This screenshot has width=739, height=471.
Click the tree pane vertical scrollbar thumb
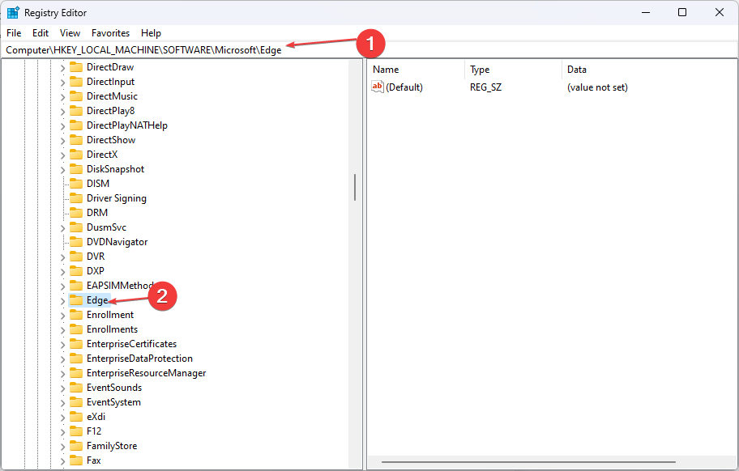click(355, 187)
